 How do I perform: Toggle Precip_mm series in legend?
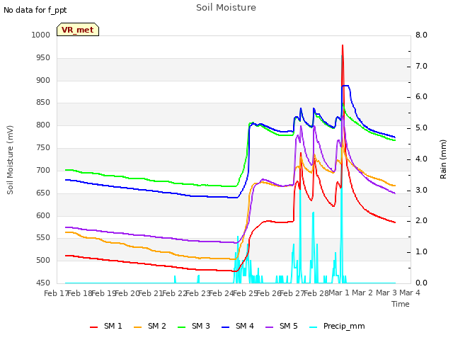tap(337, 326)
